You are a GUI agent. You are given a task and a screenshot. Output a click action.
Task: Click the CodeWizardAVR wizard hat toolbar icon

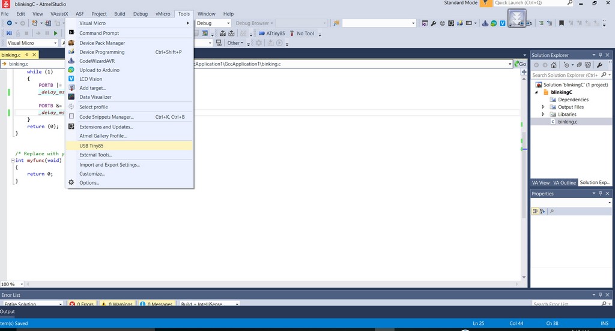point(485,23)
